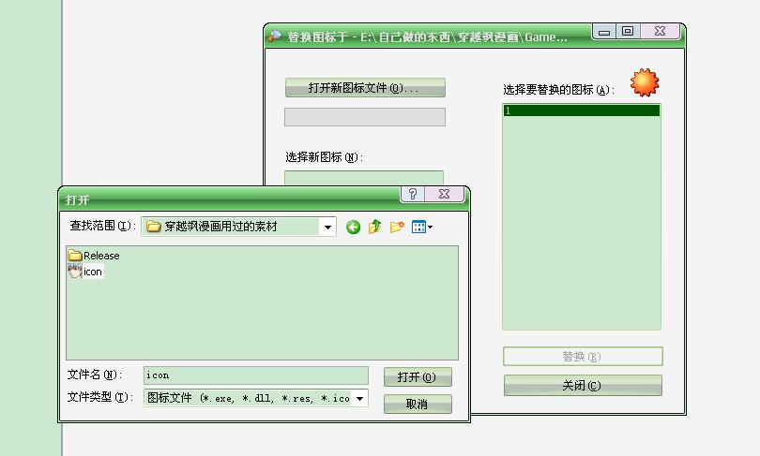This screenshot has height=456, width=760.
Task: Click the 替换图标于 title bar app icon
Action: [x=275, y=37]
